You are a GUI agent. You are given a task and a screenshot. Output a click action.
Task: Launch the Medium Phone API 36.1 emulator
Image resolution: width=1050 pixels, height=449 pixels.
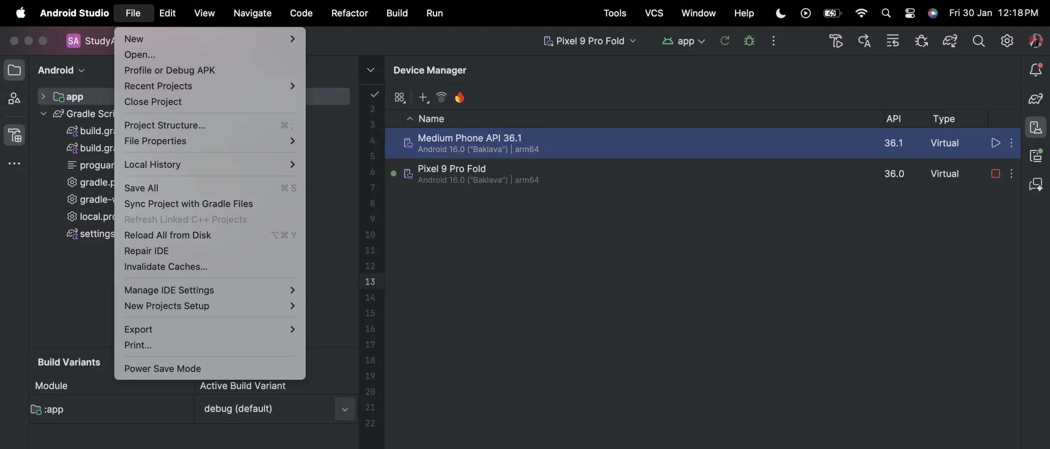(995, 143)
